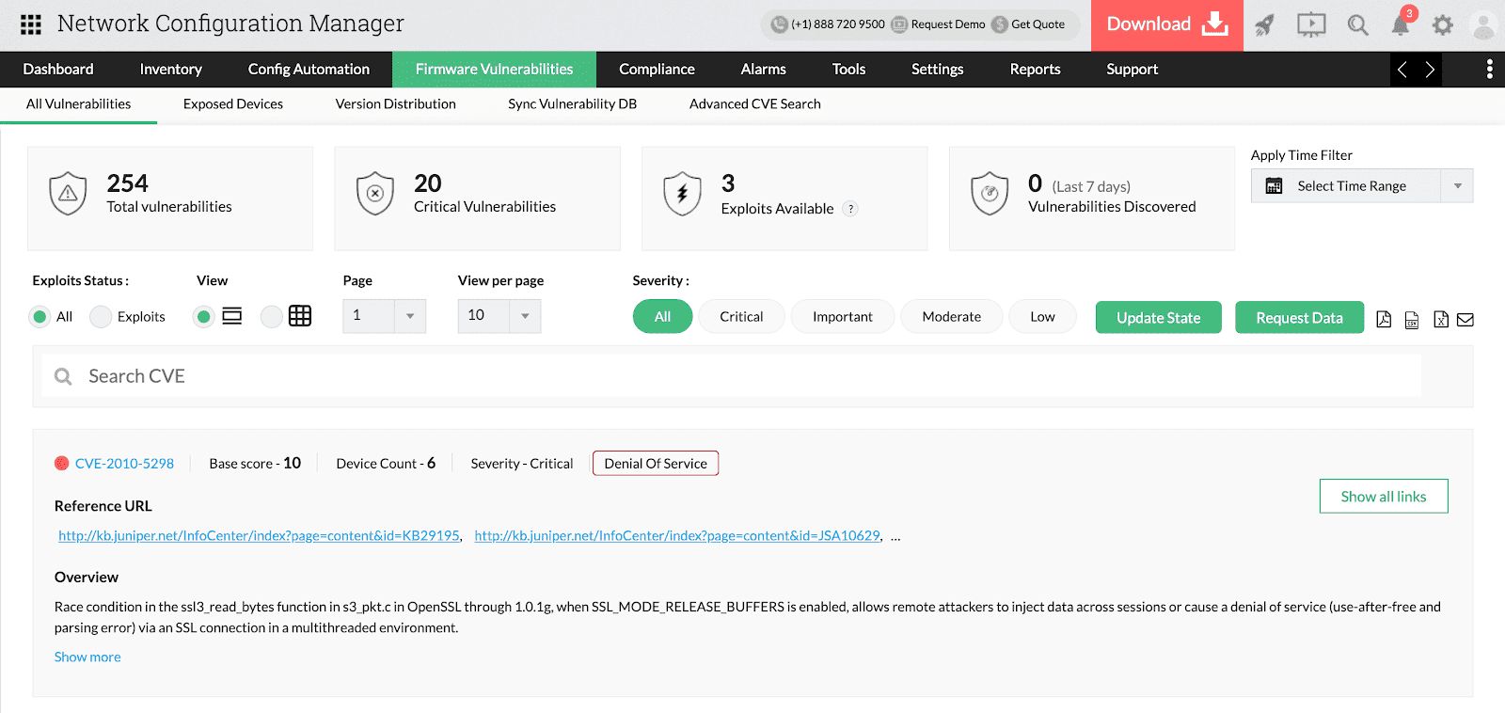Open the Dashboard menu
The height and width of the screenshot is (713, 1505).
point(58,70)
